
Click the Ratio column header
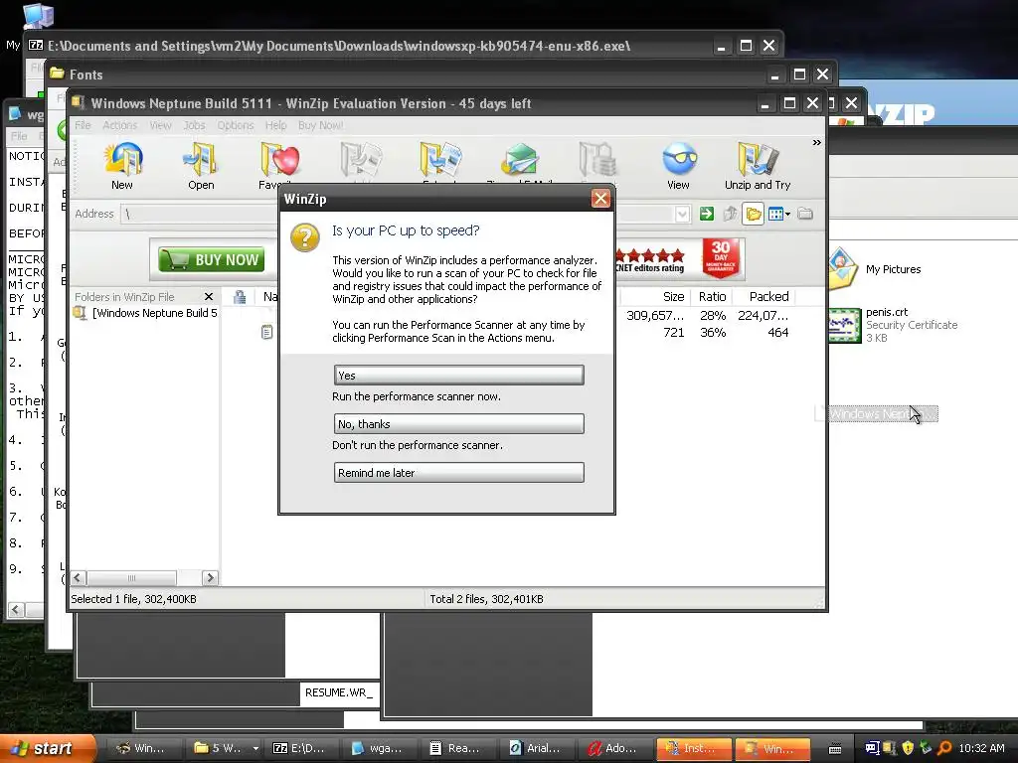(x=712, y=296)
